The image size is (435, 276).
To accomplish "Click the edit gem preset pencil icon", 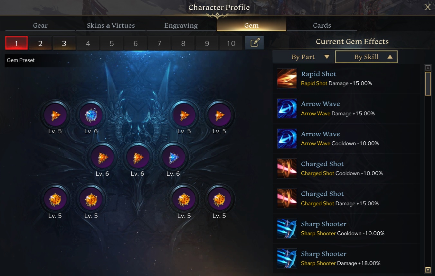I will tap(254, 43).
